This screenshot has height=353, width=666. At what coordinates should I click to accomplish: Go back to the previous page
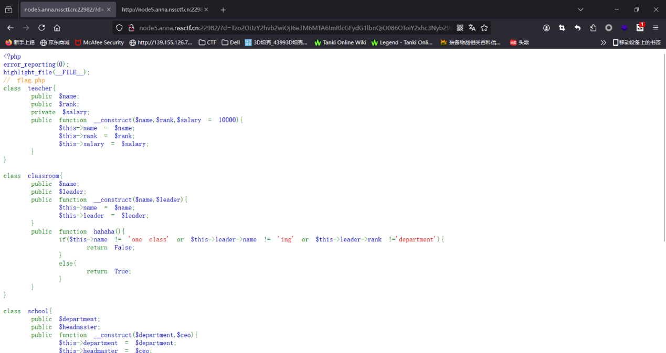coord(10,28)
